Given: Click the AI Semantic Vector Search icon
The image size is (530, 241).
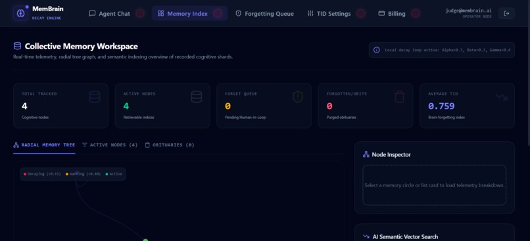Looking at the screenshot, I should (x=366, y=236).
